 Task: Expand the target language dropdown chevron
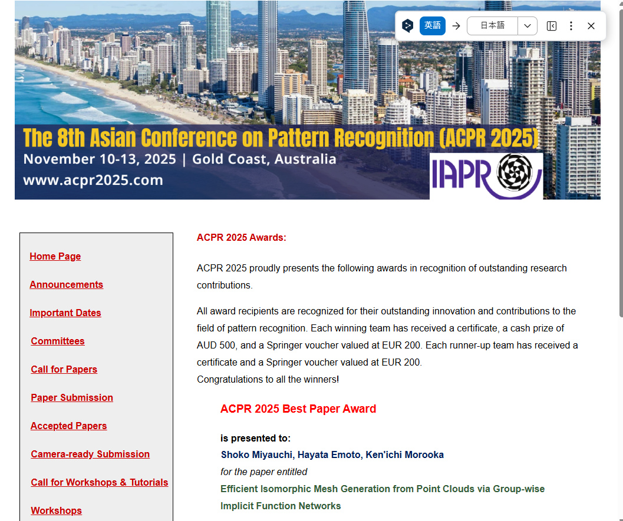(527, 26)
